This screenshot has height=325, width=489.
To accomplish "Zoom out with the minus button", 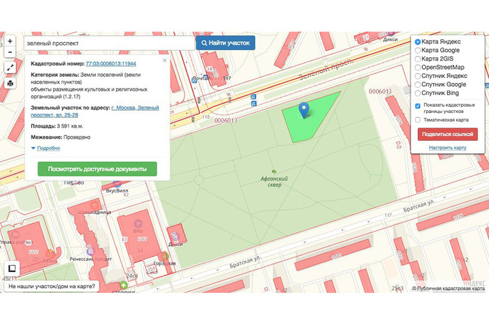I will [10, 52].
